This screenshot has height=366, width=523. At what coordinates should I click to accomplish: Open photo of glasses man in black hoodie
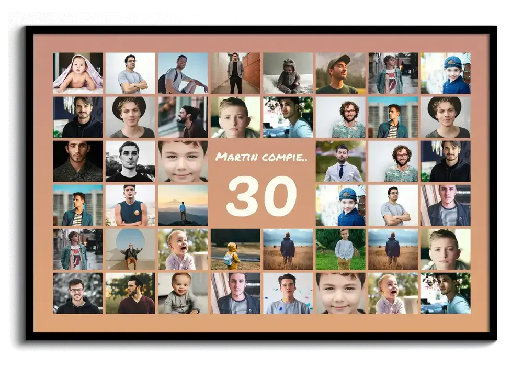click(x=78, y=294)
